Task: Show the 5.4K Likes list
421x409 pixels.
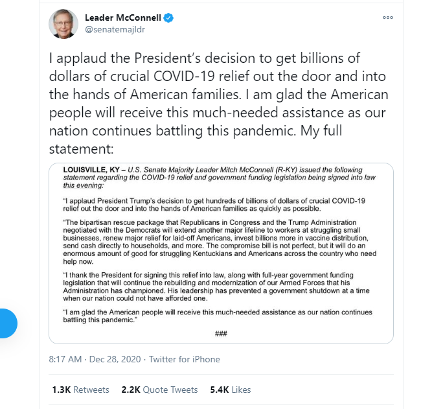Action: coord(231,390)
